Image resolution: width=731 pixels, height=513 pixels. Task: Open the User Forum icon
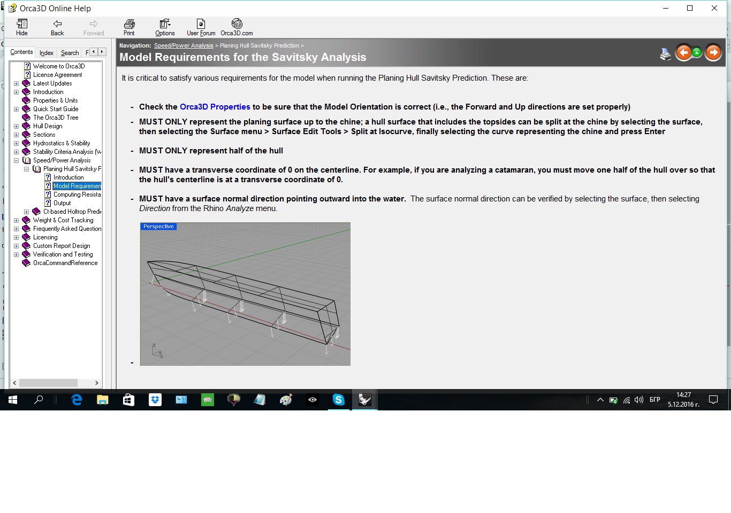pyautogui.click(x=201, y=27)
